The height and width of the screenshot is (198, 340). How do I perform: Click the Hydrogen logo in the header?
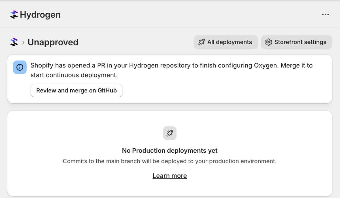(x=14, y=15)
